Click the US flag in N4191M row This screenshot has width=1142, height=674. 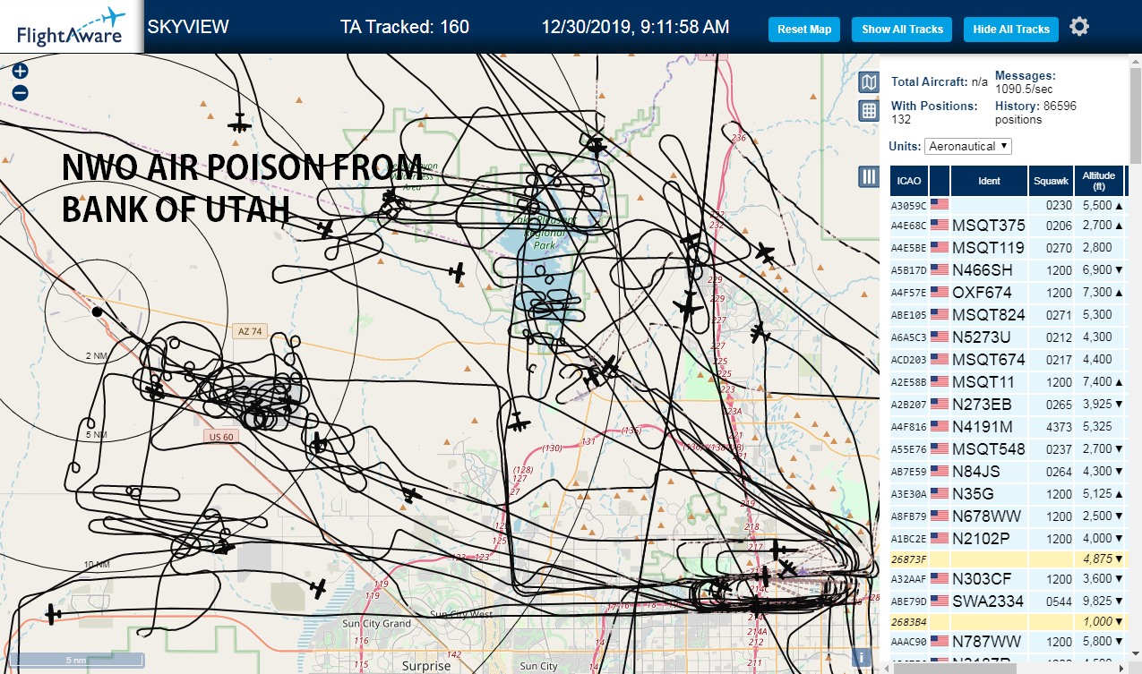pos(940,427)
